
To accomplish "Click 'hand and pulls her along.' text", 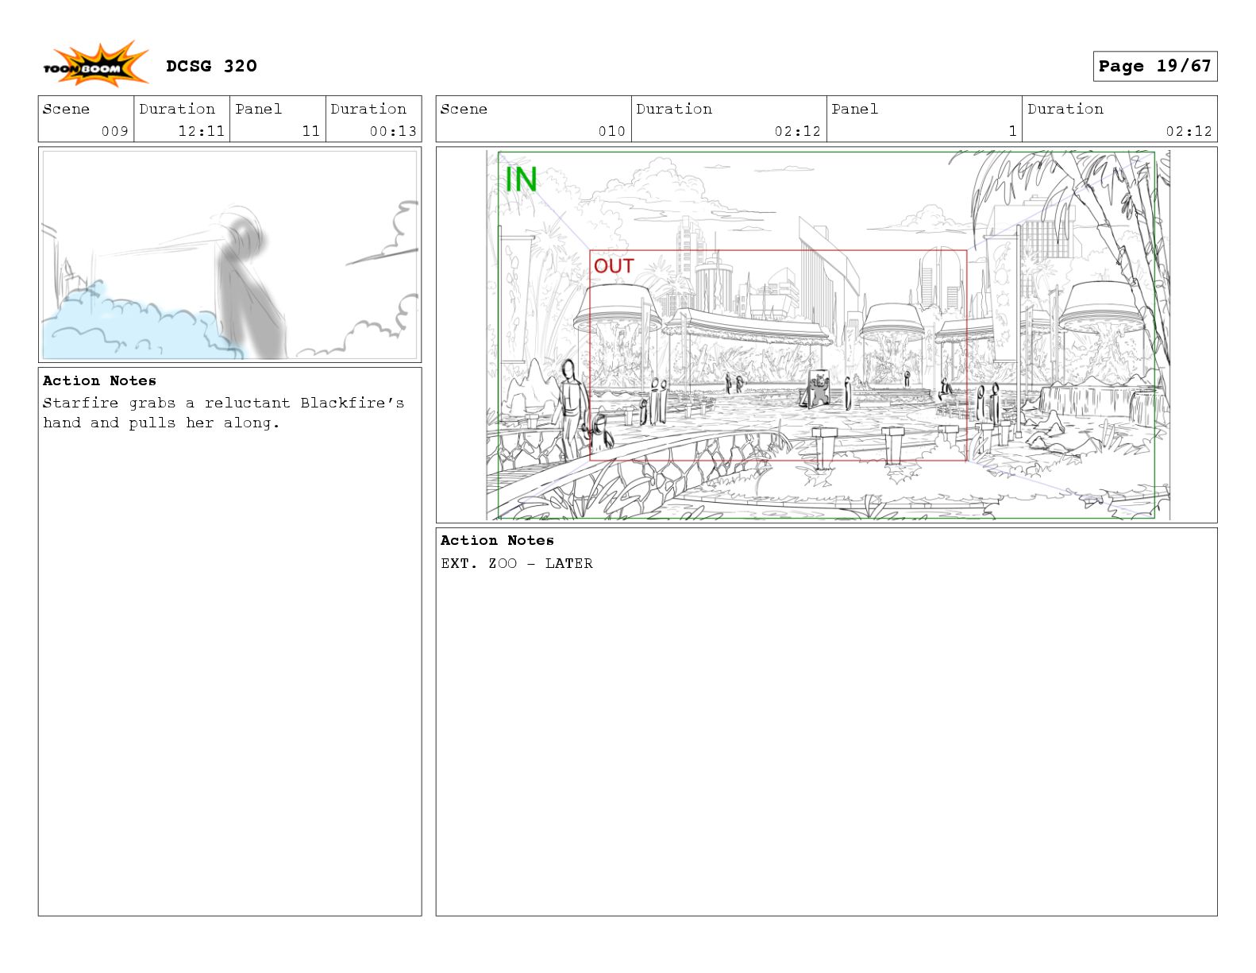I will click(x=161, y=423).
